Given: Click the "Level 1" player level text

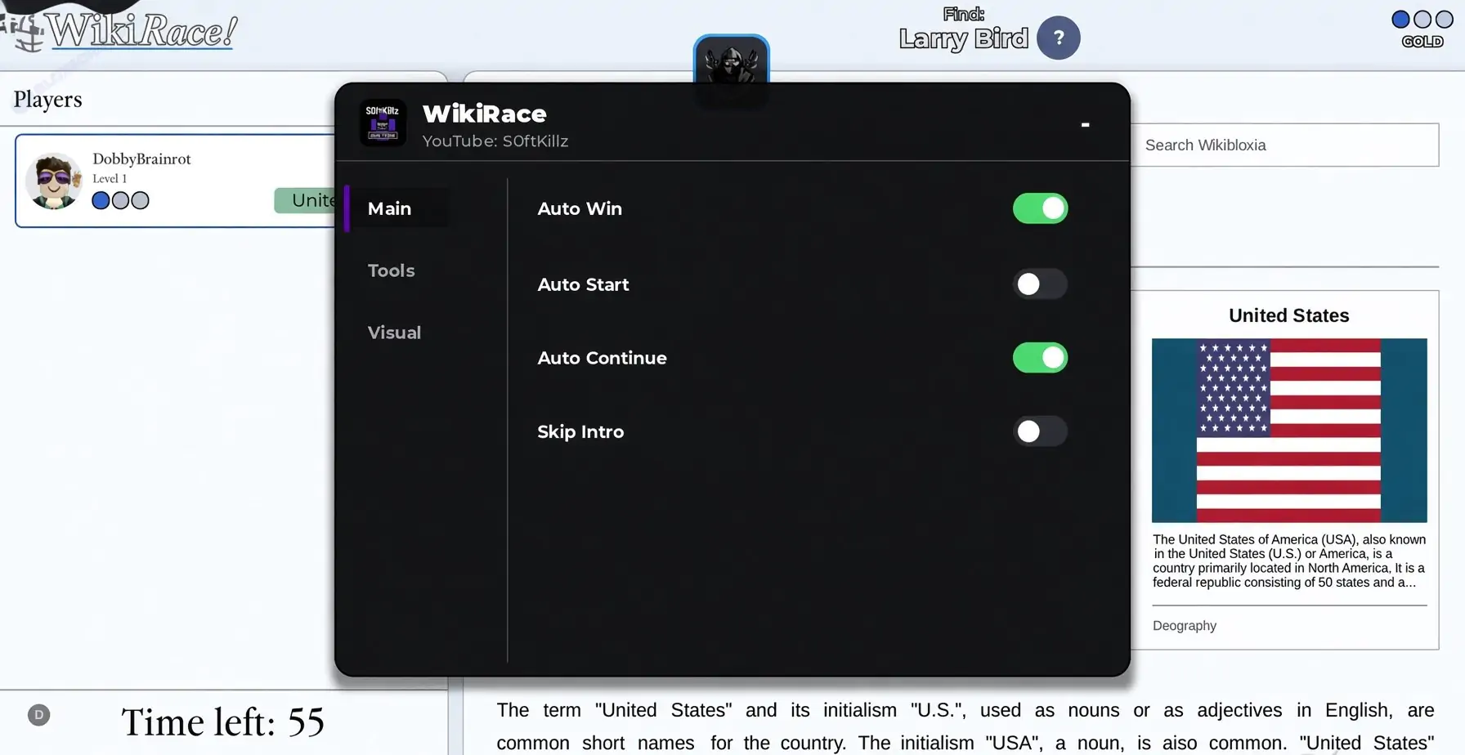Looking at the screenshot, I should click(110, 178).
